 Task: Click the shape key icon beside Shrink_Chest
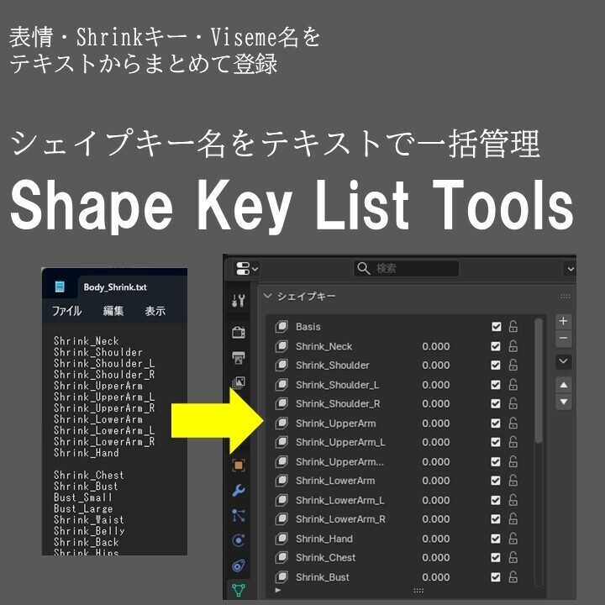[281, 557]
